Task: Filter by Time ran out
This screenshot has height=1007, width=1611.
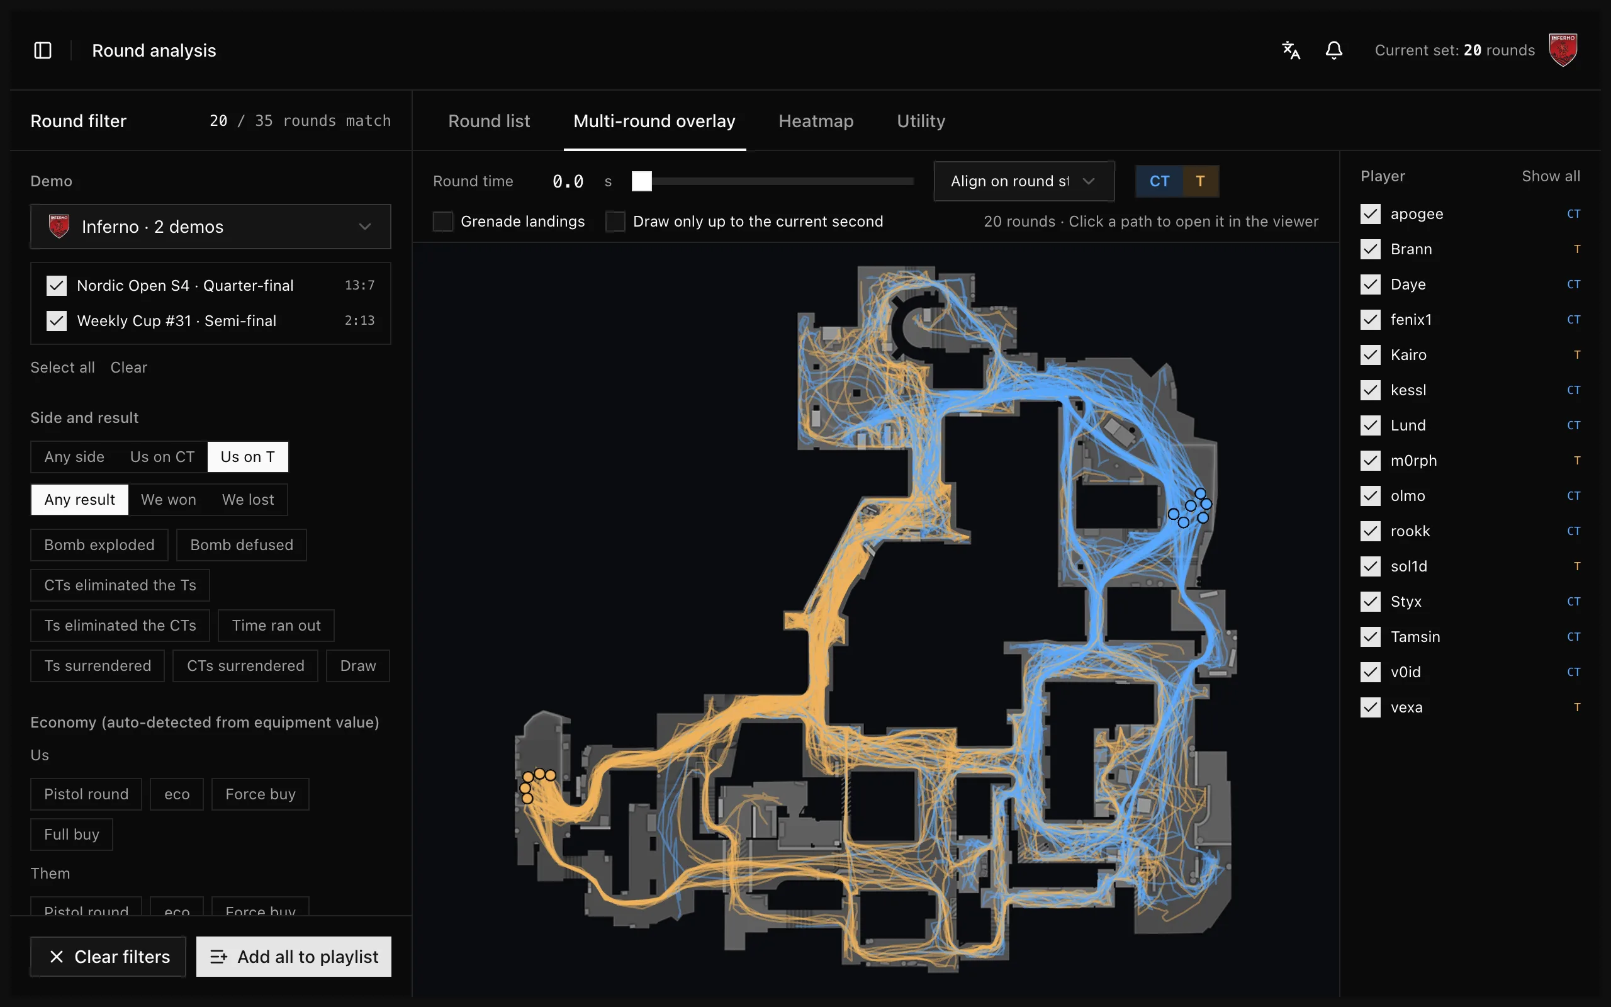Action: pyautogui.click(x=276, y=626)
